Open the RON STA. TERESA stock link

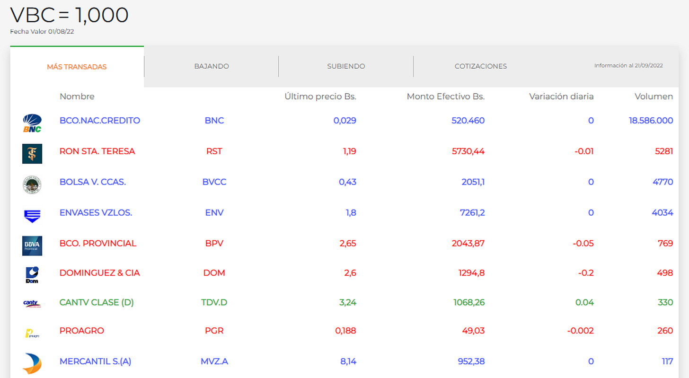[97, 151]
